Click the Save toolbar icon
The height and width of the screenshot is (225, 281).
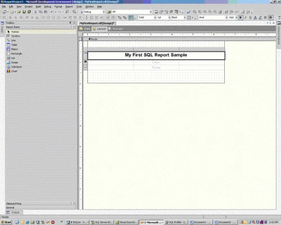pyautogui.click(x=24, y=12)
